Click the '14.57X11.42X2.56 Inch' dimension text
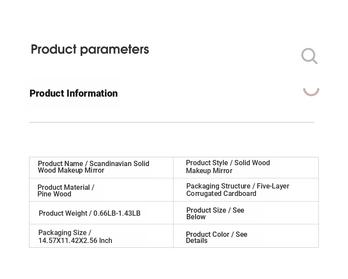 (75, 241)
